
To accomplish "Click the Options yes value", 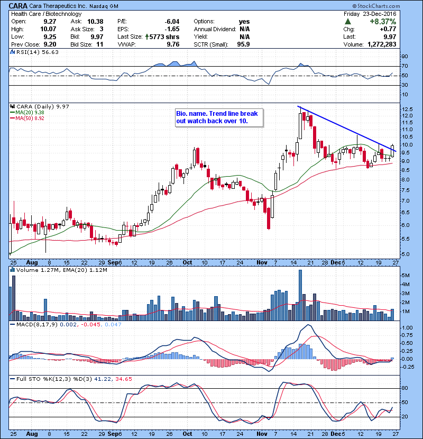I will click(x=244, y=22).
